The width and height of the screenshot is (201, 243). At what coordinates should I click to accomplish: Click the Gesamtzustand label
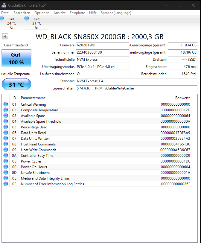tap(16, 45)
